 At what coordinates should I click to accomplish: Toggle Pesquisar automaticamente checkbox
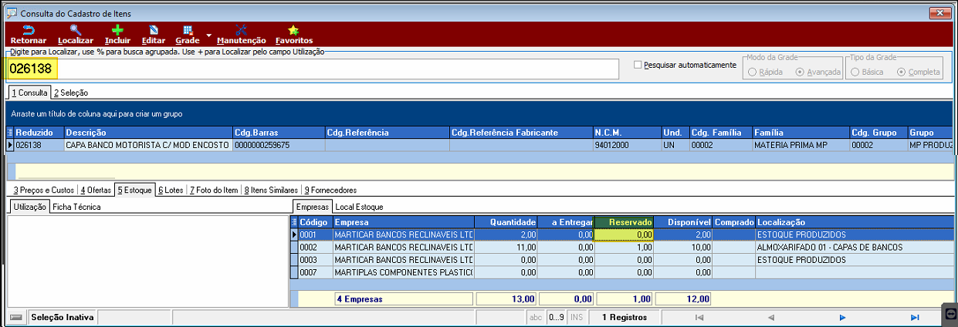[638, 65]
